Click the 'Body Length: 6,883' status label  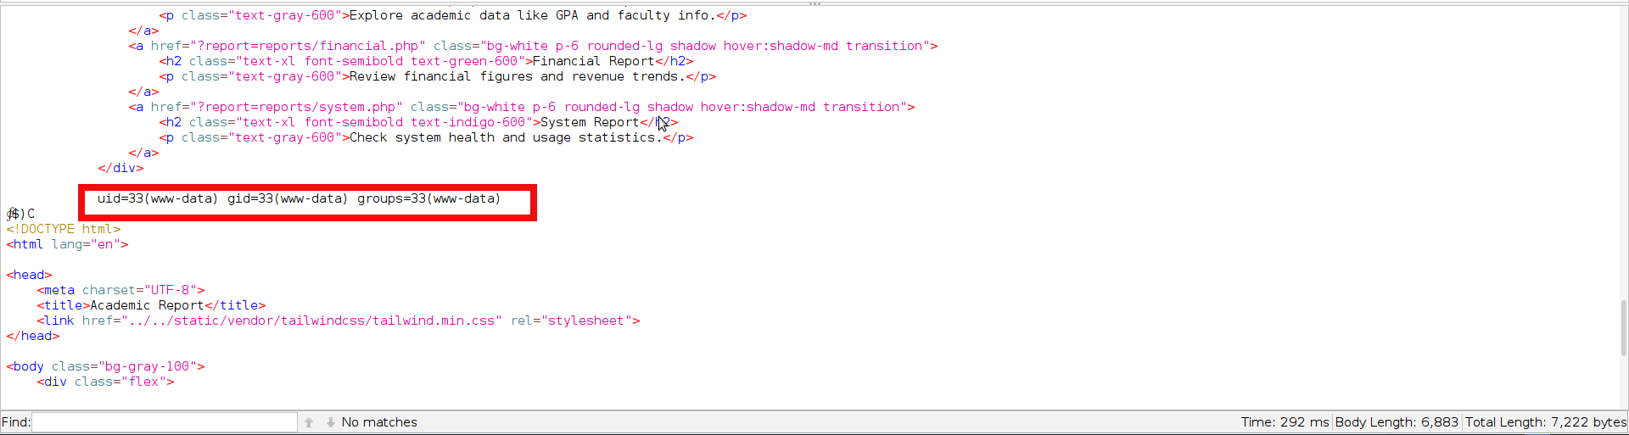(1397, 422)
